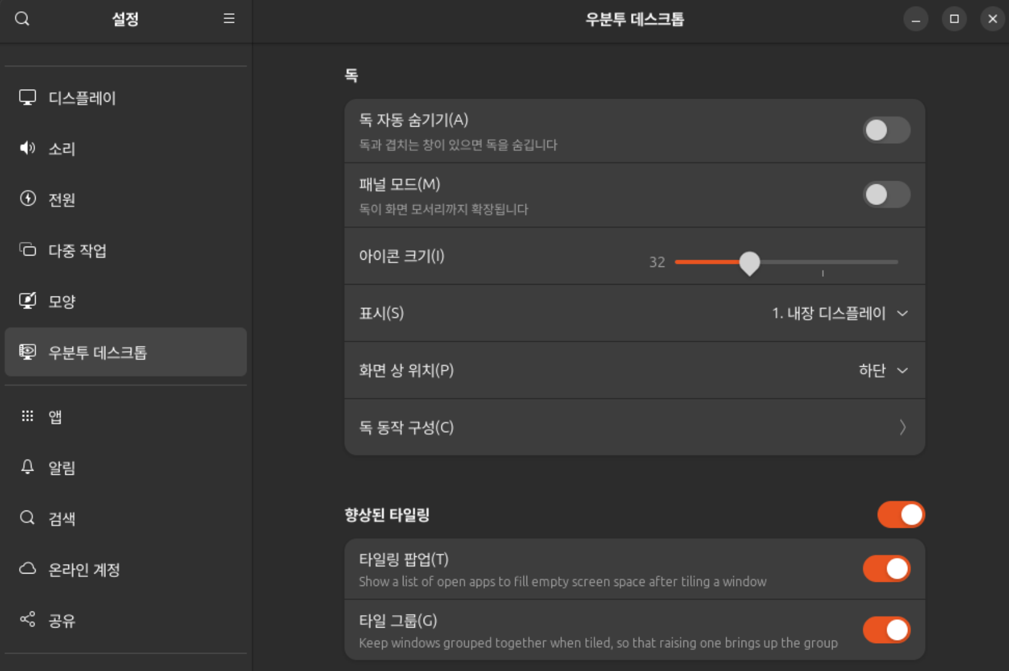Click the 검색 magnifier icon in sidebar list

(x=27, y=518)
